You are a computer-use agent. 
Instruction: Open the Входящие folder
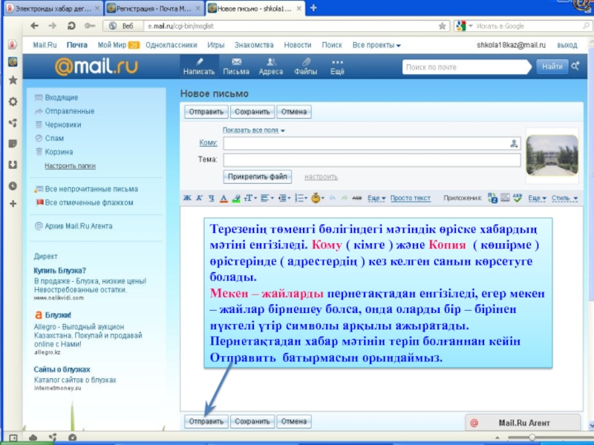[61, 98]
